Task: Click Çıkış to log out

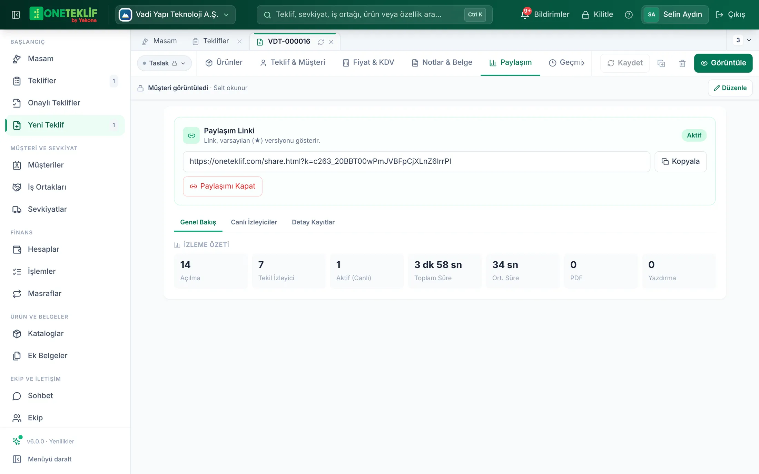Action: point(730,14)
